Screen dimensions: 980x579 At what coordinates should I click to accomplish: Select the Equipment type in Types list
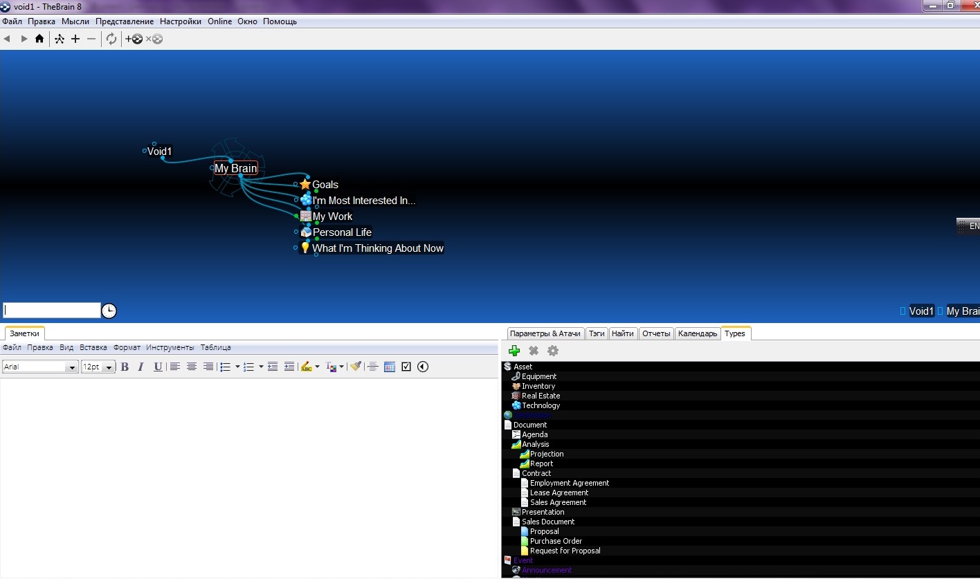coord(539,376)
